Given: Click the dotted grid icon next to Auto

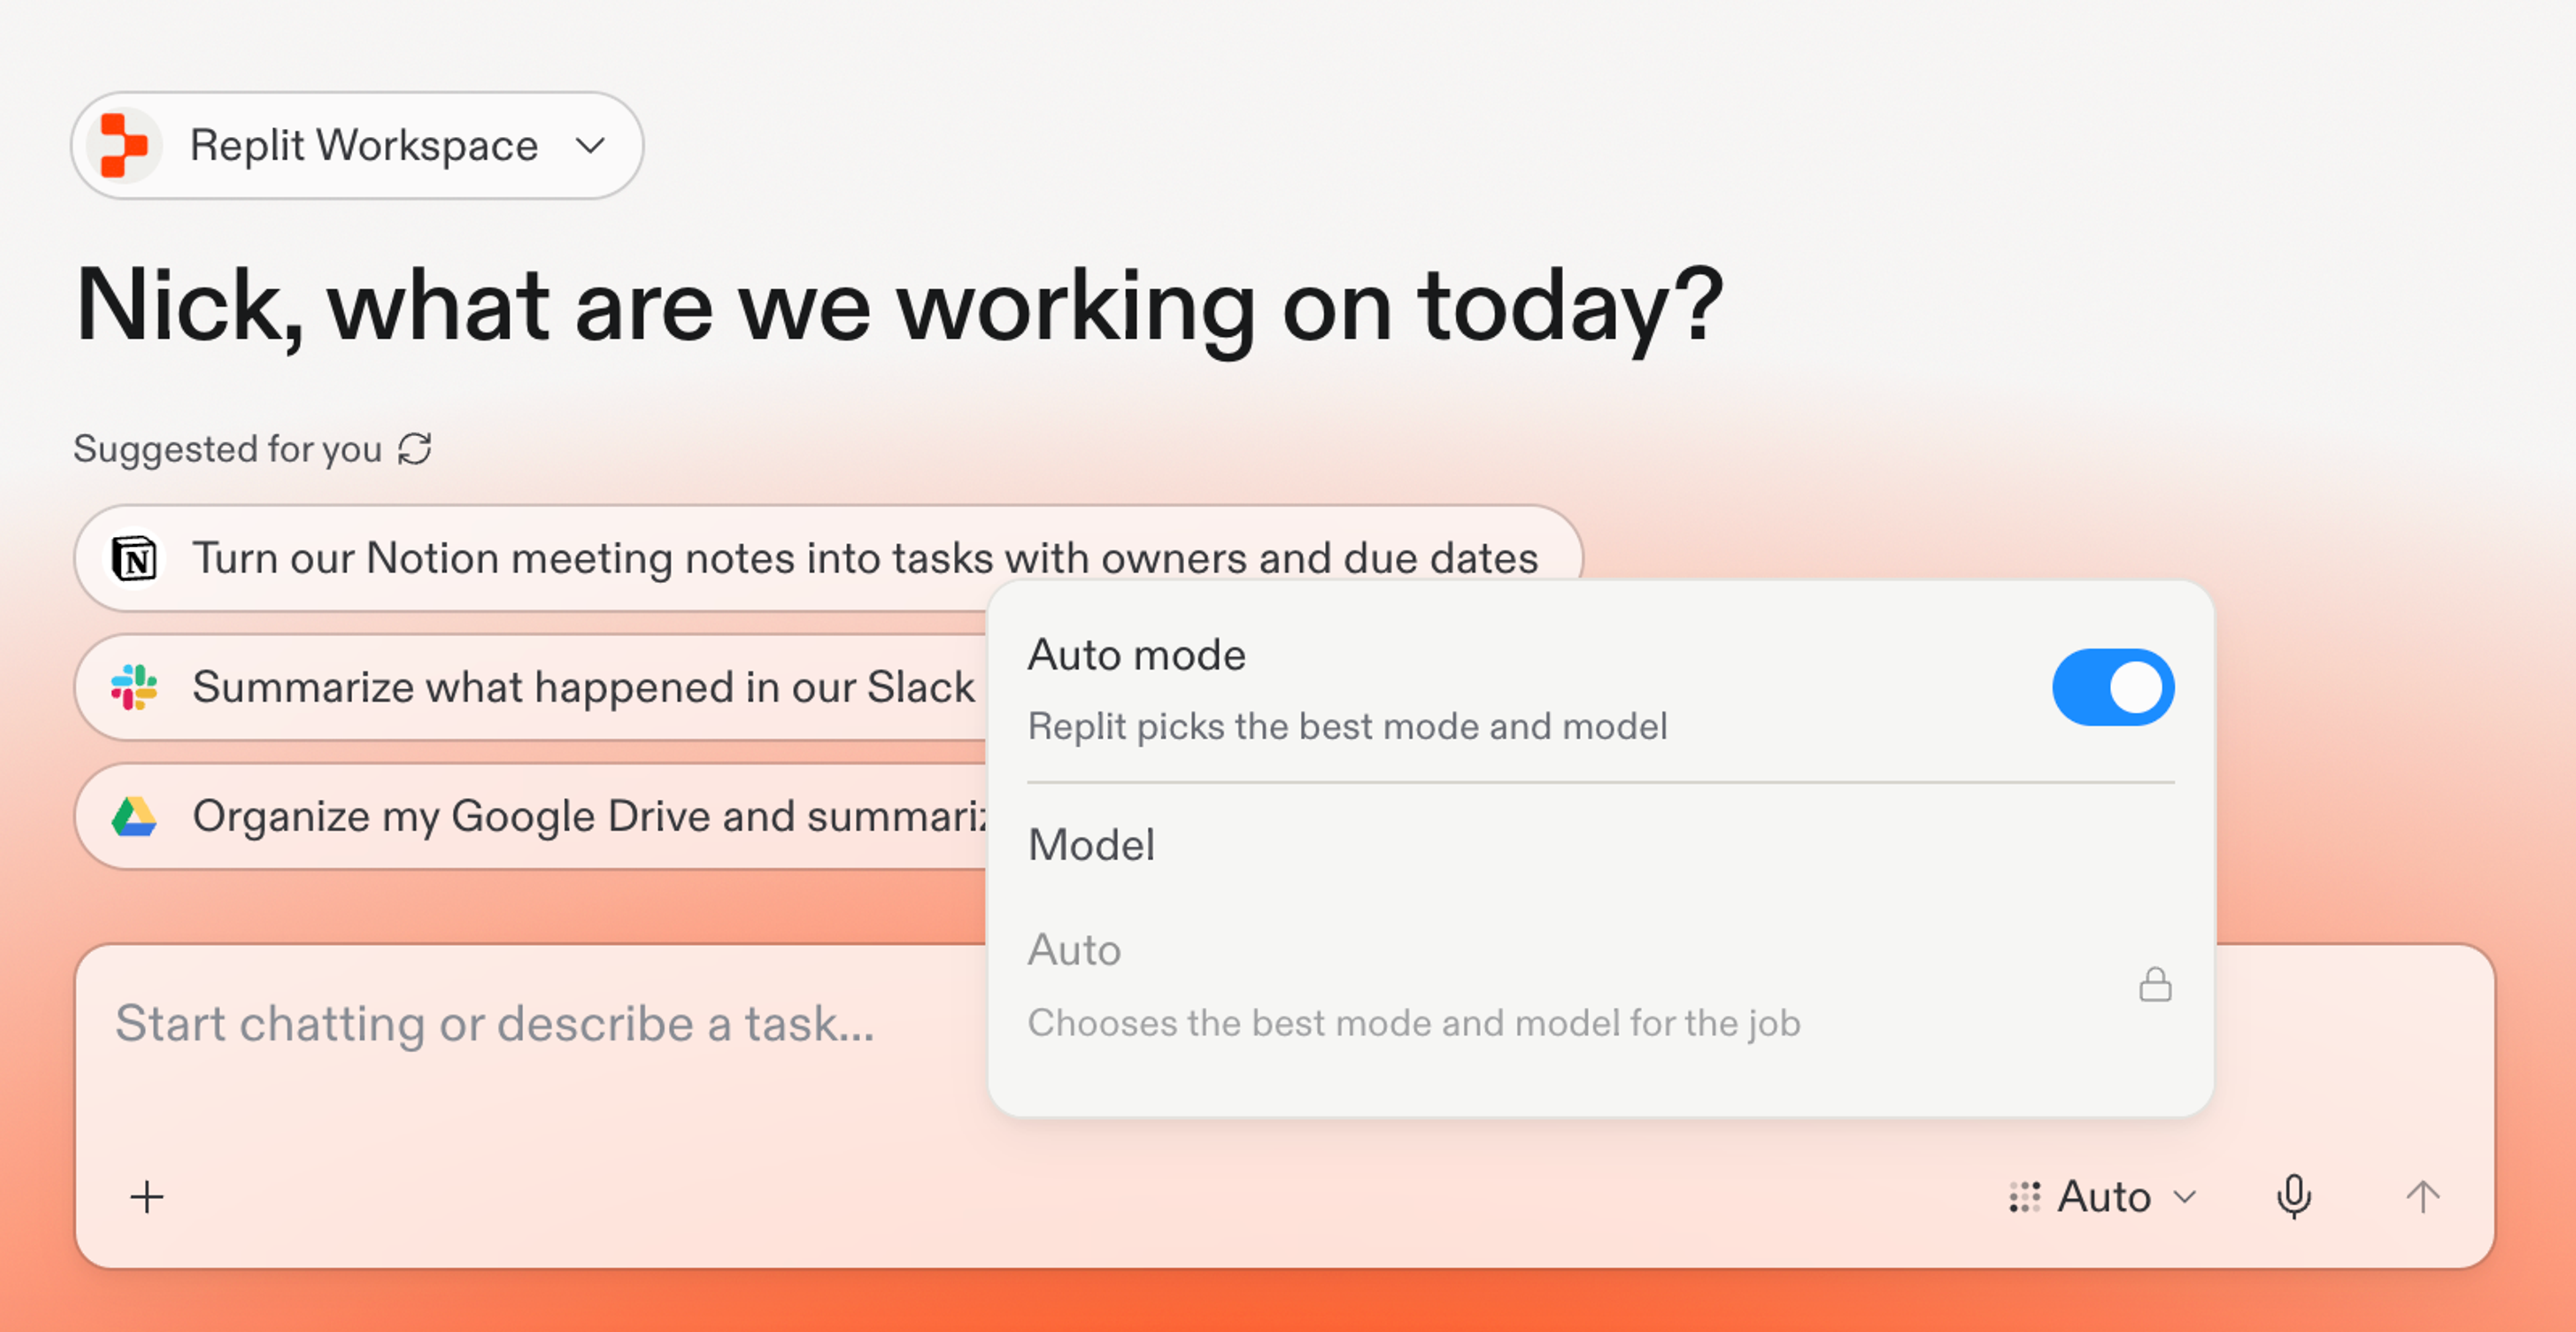Looking at the screenshot, I should (x=2025, y=1197).
